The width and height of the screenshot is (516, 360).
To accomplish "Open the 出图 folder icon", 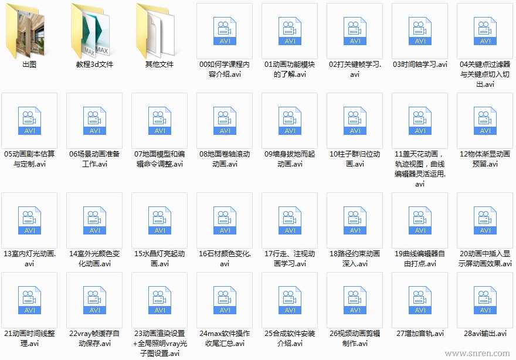I will coord(27,31).
